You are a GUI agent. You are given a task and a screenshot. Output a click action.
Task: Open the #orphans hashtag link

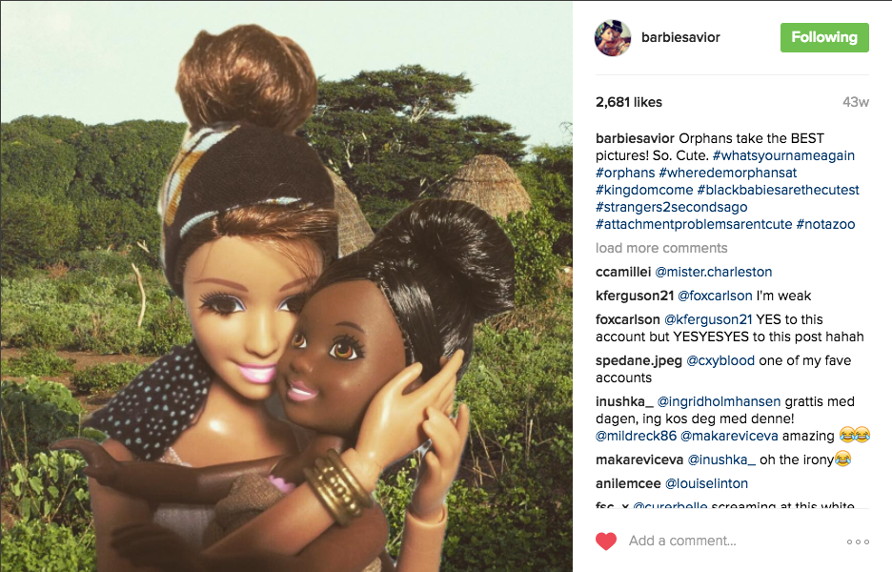click(x=625, y=173)
